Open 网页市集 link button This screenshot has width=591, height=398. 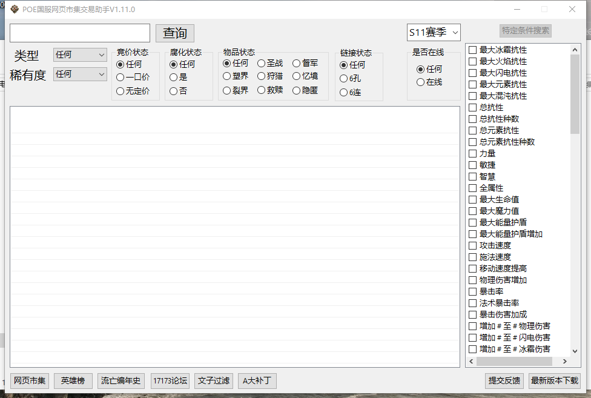point(30,381)
